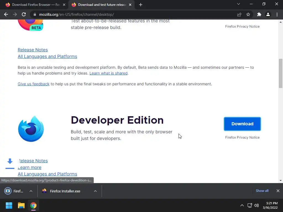283x212 pixels.
Task: Click the Firefox Beta logo
Action: (x=30, y=25)
